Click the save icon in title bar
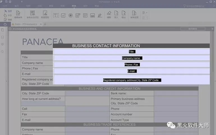The height and width of the screenshot is (135, 216). 6,2
